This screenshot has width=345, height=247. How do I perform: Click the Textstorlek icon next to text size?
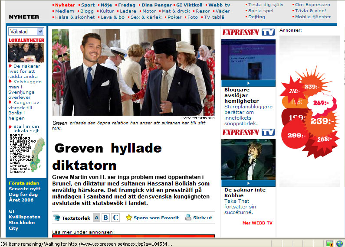(x=57, y=218)
